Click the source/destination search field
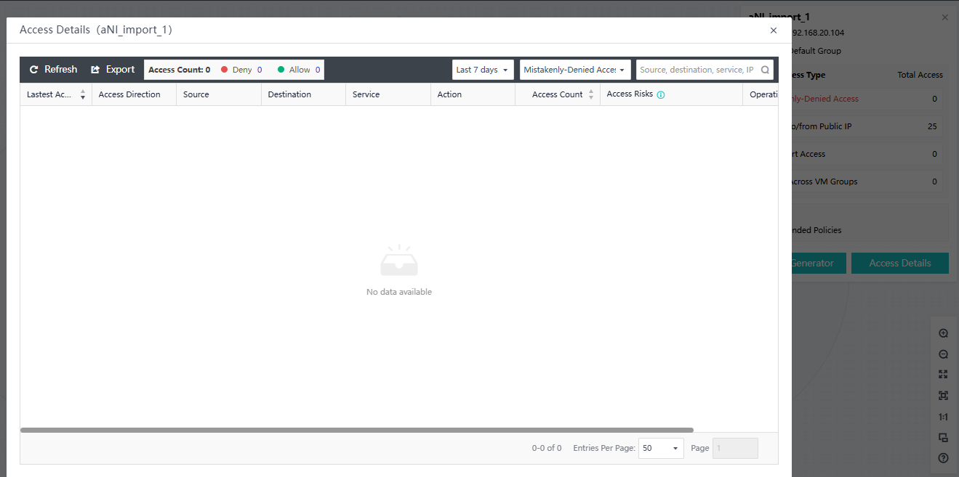The width and height of the screenshot is (959, 477). pos(697,70)
